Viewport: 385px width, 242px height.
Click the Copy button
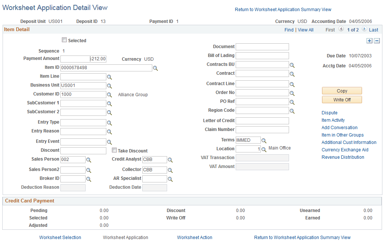[342, 90]
